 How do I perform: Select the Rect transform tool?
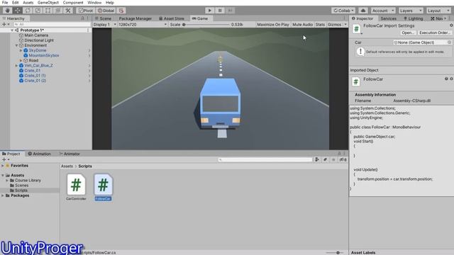tap(48, 11)
